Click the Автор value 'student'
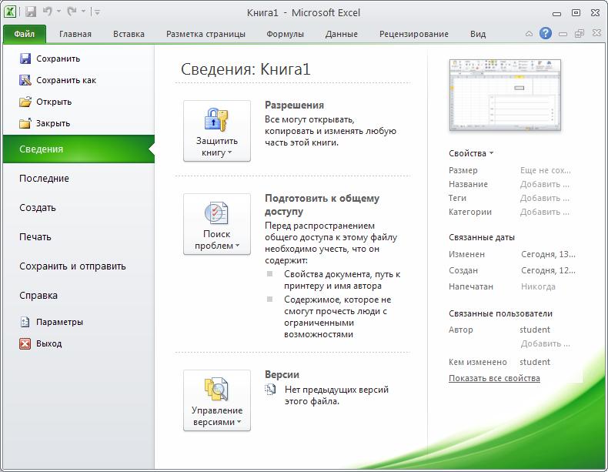The image size is (608, 472). [535, 330]
